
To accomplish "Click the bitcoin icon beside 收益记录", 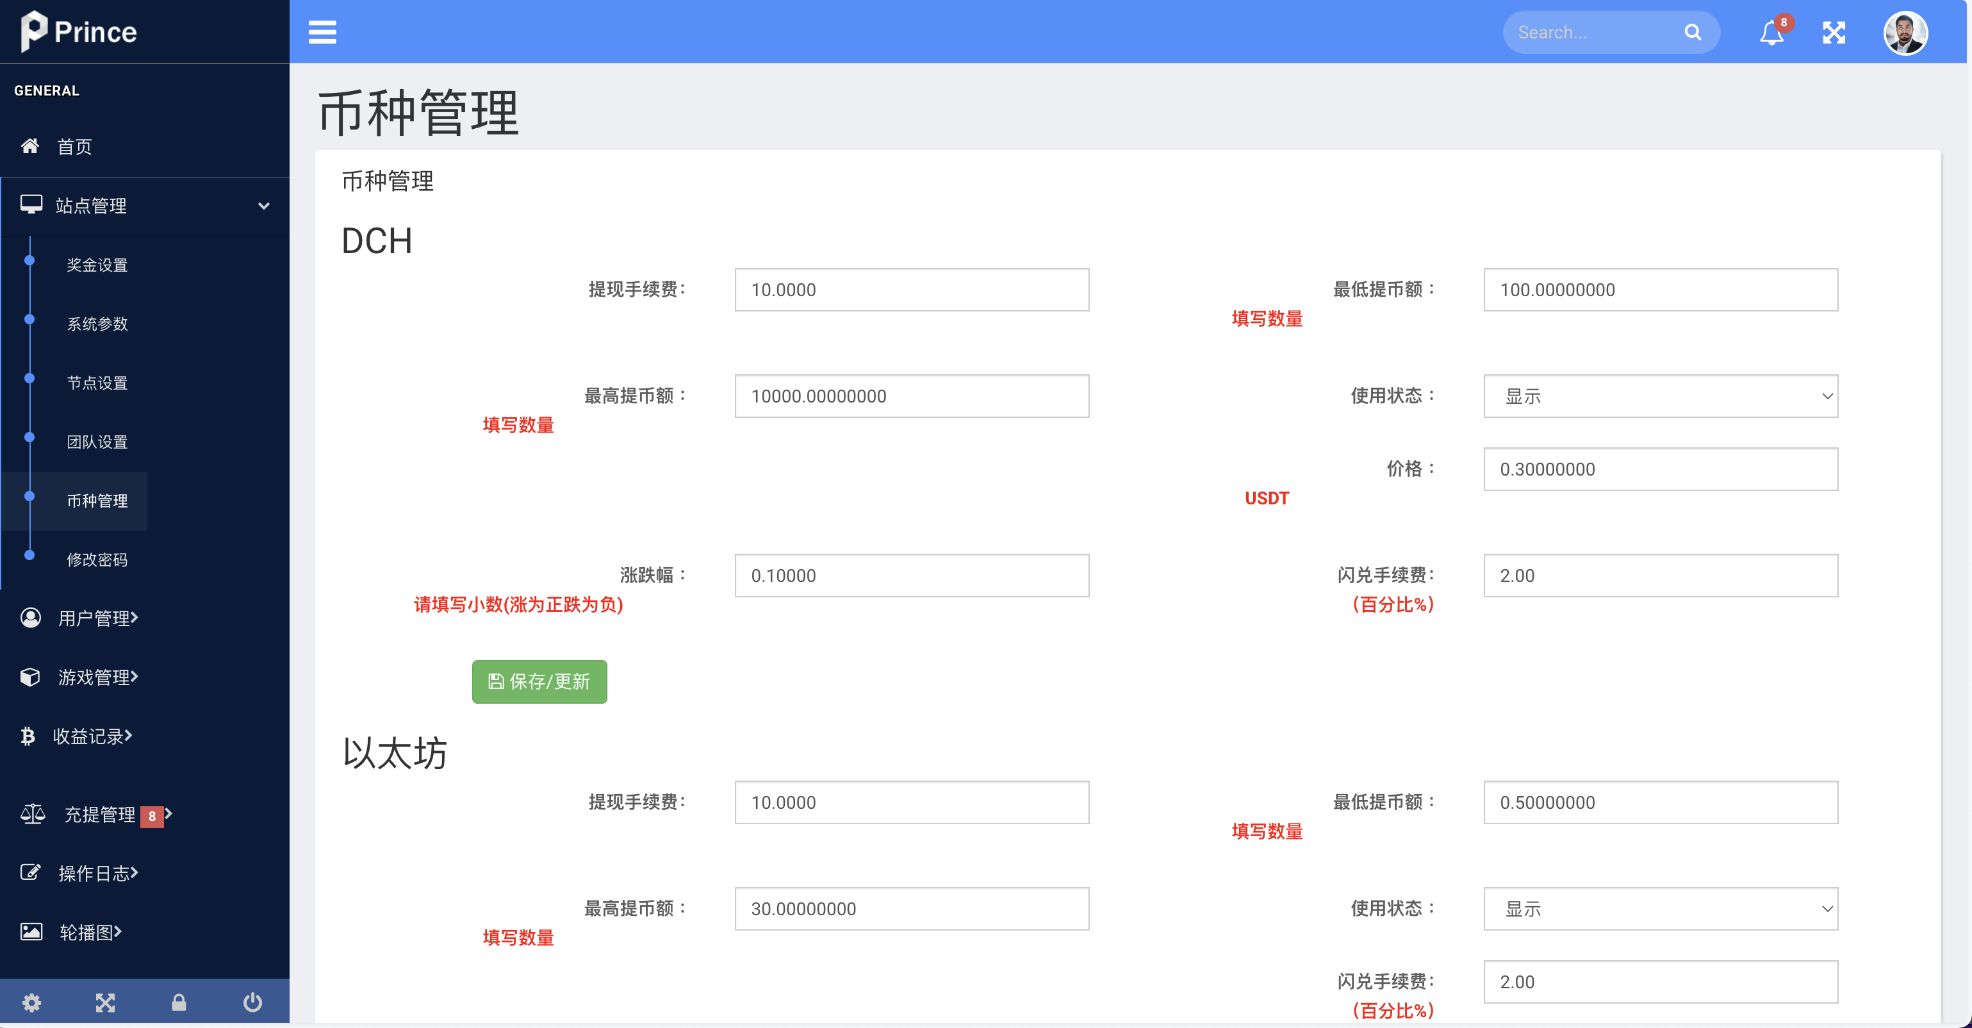I will click(x=29, y=736).
